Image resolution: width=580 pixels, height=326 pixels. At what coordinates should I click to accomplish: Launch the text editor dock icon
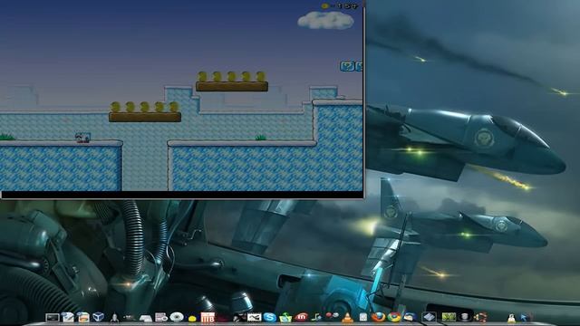(68, 317)
